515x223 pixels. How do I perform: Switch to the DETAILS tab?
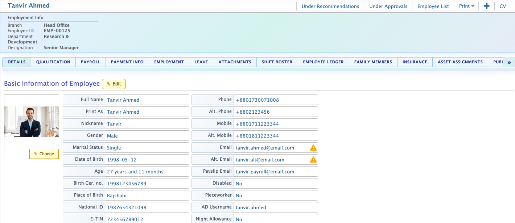(x=17, y=62)
